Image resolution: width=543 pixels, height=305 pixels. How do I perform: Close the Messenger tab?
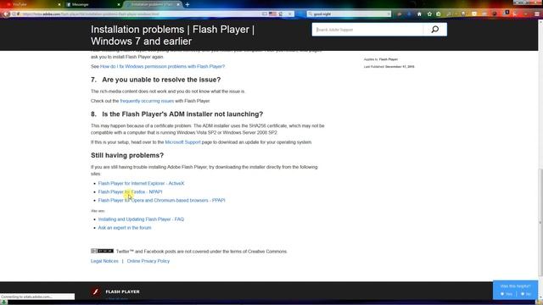tap(119, 4)
